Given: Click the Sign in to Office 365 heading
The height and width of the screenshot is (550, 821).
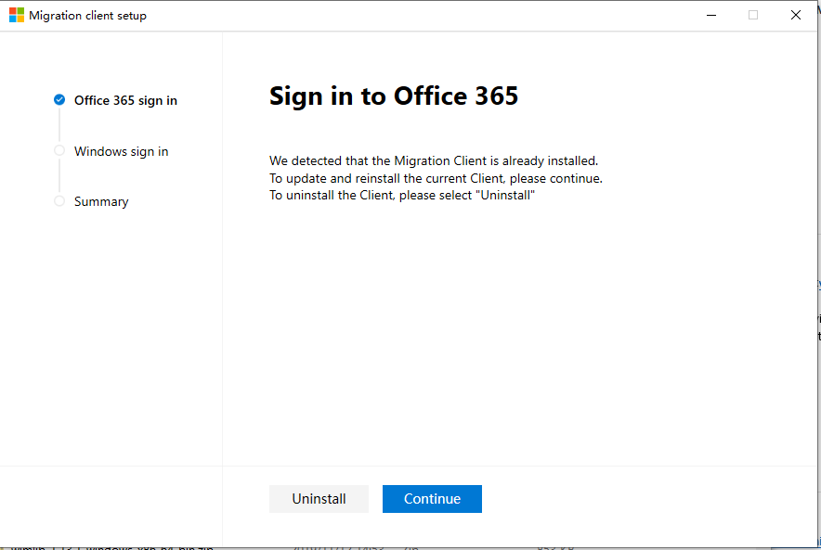Looking at the screenshot, I should click(394, 96).
